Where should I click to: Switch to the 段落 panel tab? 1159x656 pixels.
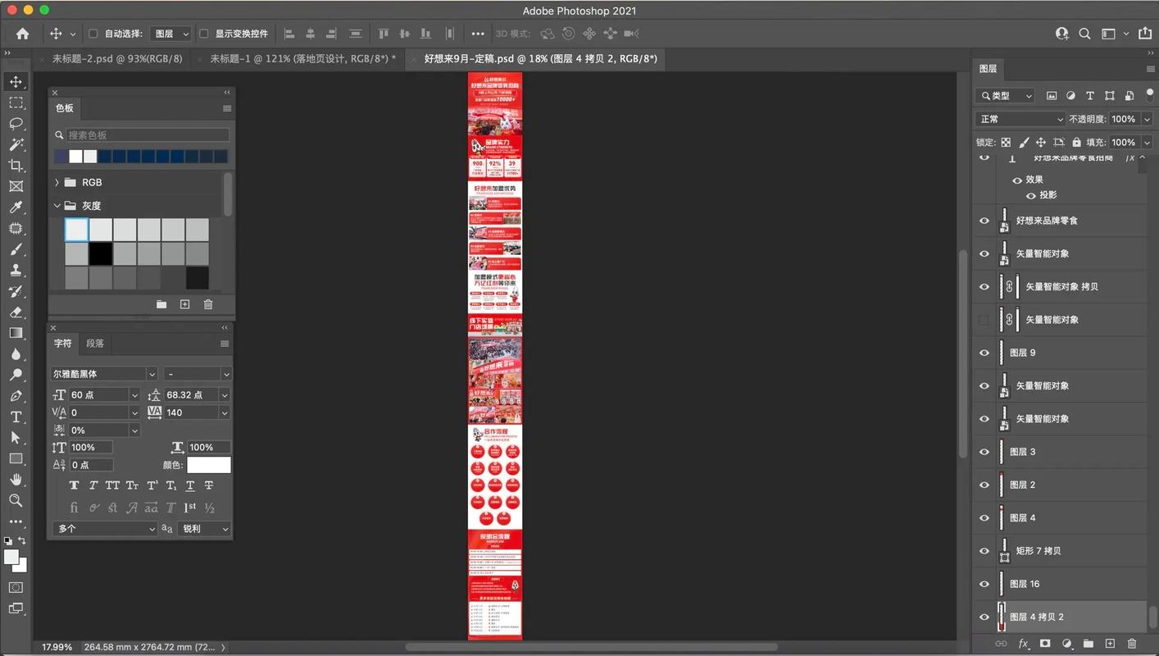point(95,344)
